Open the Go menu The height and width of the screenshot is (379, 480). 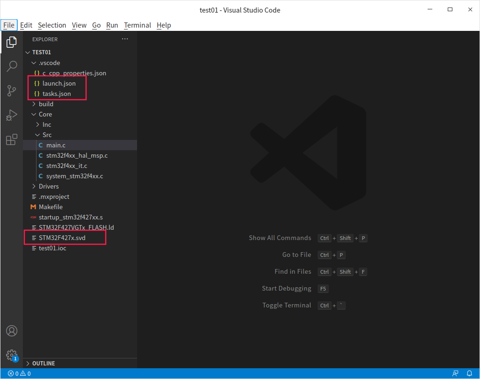[96, 25]
